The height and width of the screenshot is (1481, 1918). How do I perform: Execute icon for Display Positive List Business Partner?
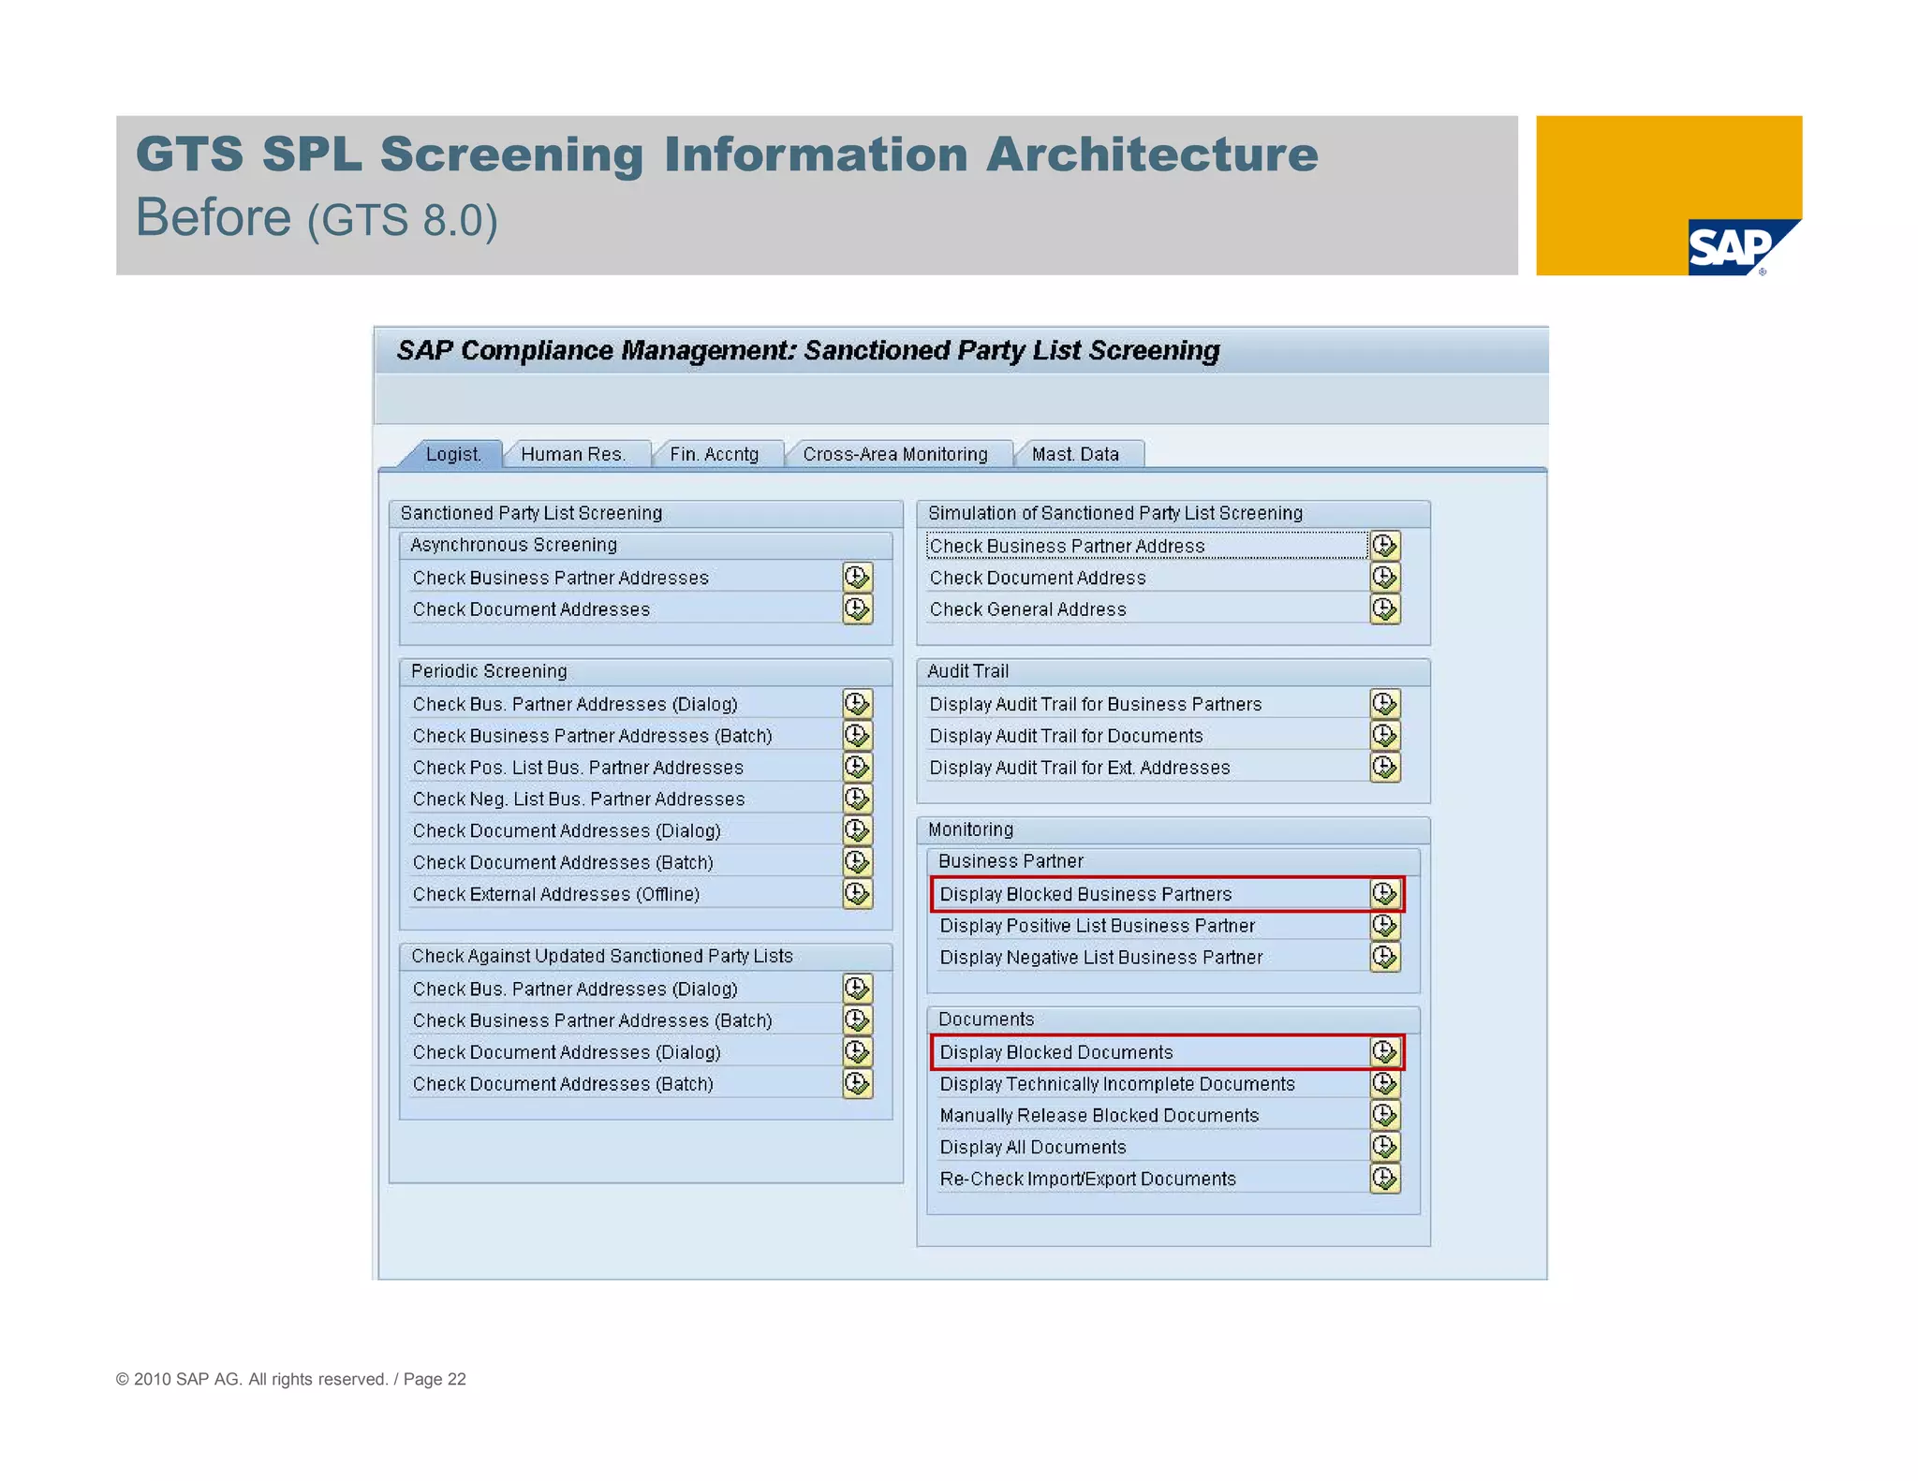[x=1385, y=926]
